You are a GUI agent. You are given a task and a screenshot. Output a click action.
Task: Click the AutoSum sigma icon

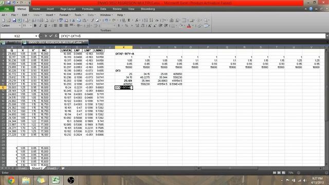tap(129, 21)
